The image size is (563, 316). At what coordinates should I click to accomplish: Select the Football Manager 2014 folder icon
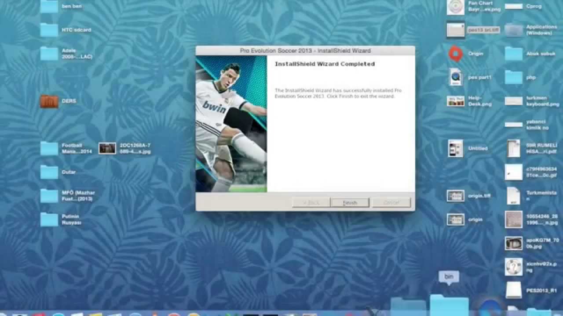pos(49,148)
